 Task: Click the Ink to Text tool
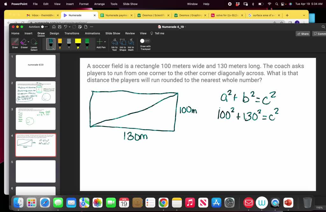114,43
